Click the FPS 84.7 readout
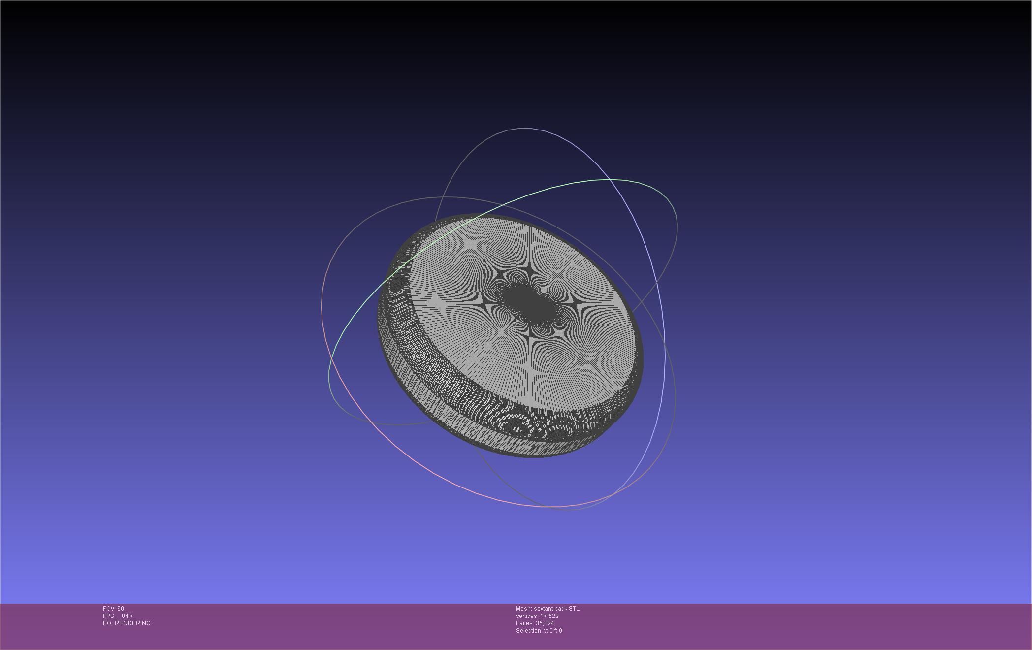1032x650 pixels. pos(118,616)
